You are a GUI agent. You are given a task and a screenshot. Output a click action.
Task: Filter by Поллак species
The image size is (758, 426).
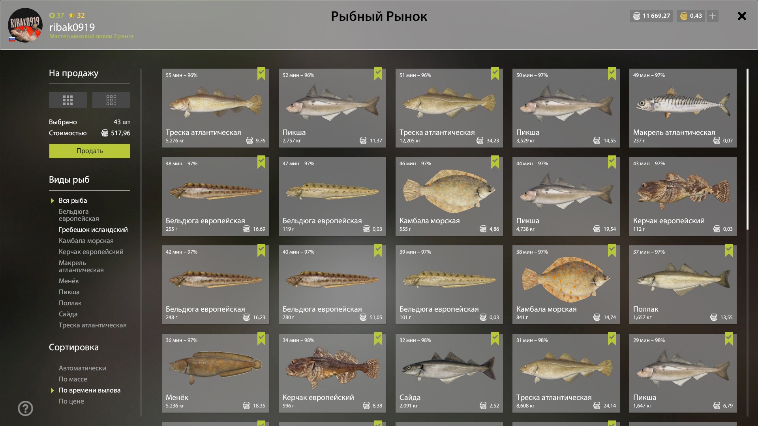(x=70, y=303)
